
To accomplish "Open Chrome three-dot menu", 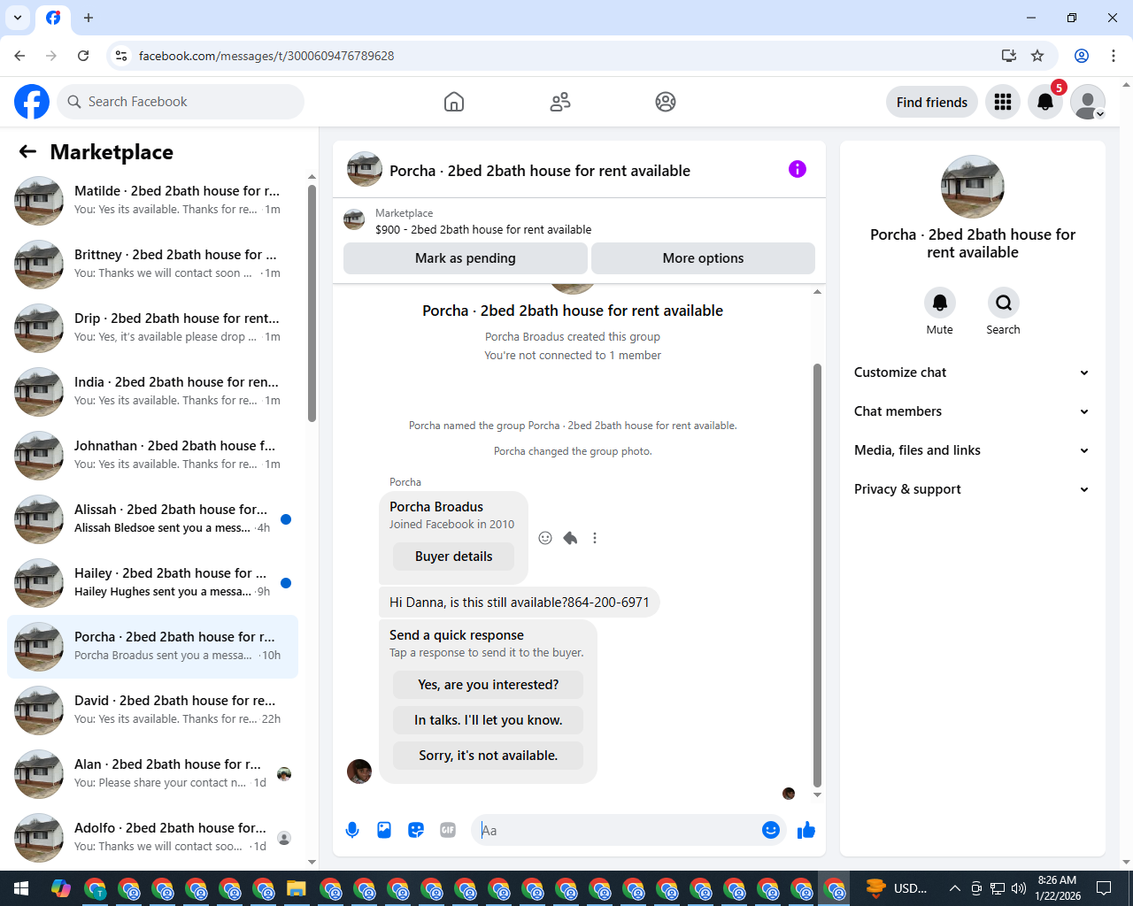I will coord(1114,56).
